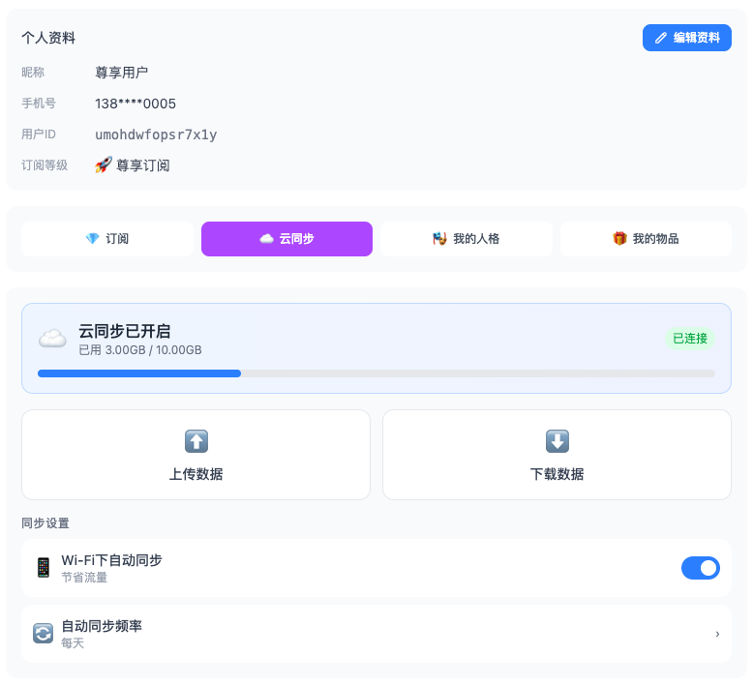This screenshot has width=753, height=686.
Task: Open the 我的人格 tab
Action: [467, 239]
